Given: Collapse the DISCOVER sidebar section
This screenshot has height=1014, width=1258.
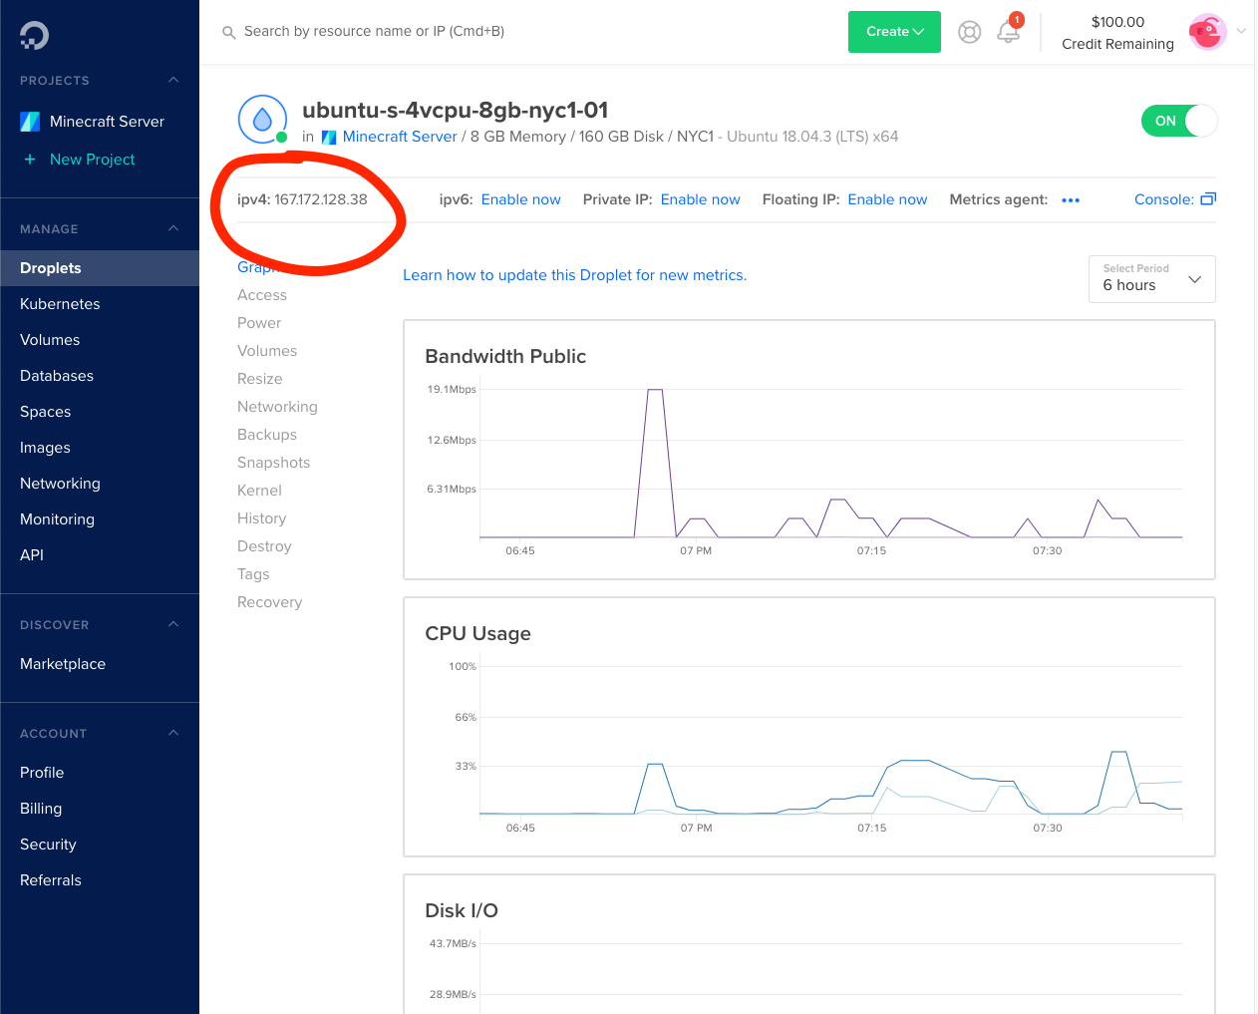Looking at the screenshot, I should [x=173, y=624].
